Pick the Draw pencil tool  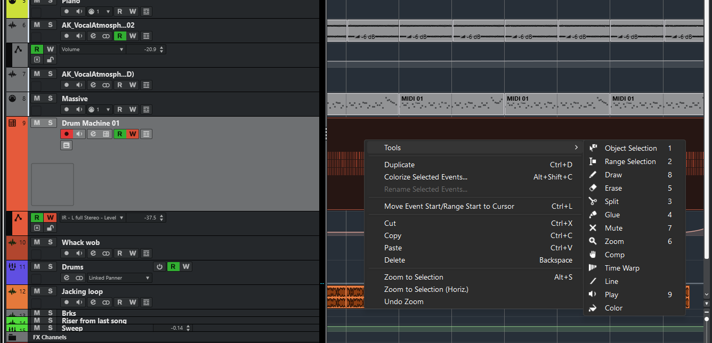[634, 175]
